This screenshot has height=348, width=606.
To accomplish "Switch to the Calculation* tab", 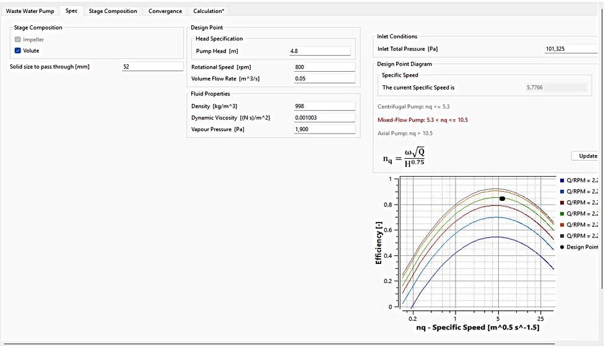I will 209,11.
